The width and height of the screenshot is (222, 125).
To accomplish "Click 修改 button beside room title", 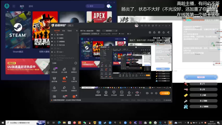I will [98, 31].
